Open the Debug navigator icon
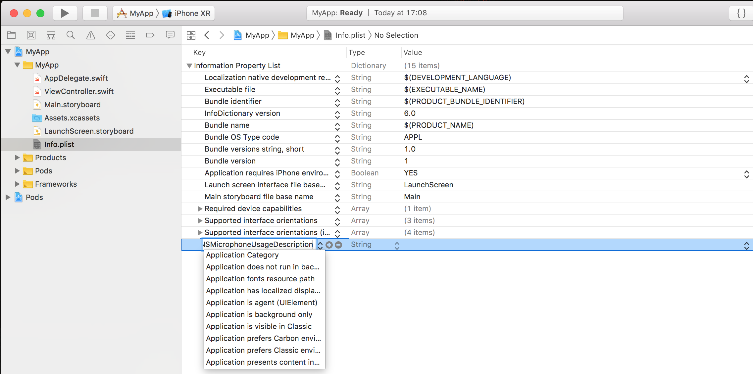Screen dimensions: 753x374 click(130, 35)
